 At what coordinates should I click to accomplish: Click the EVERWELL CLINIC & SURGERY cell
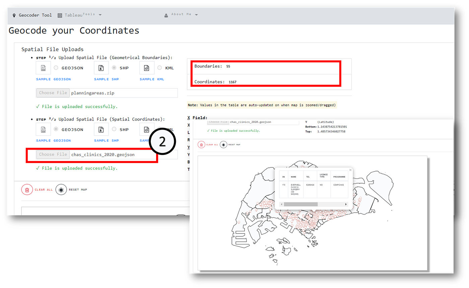[x=296, y=189]
